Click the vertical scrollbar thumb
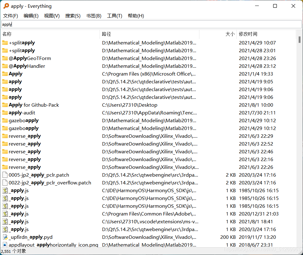Viewport: 303px width, 255px height. [299, 39]
